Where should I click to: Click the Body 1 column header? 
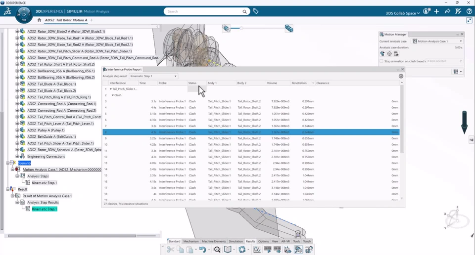pos(221,83)
